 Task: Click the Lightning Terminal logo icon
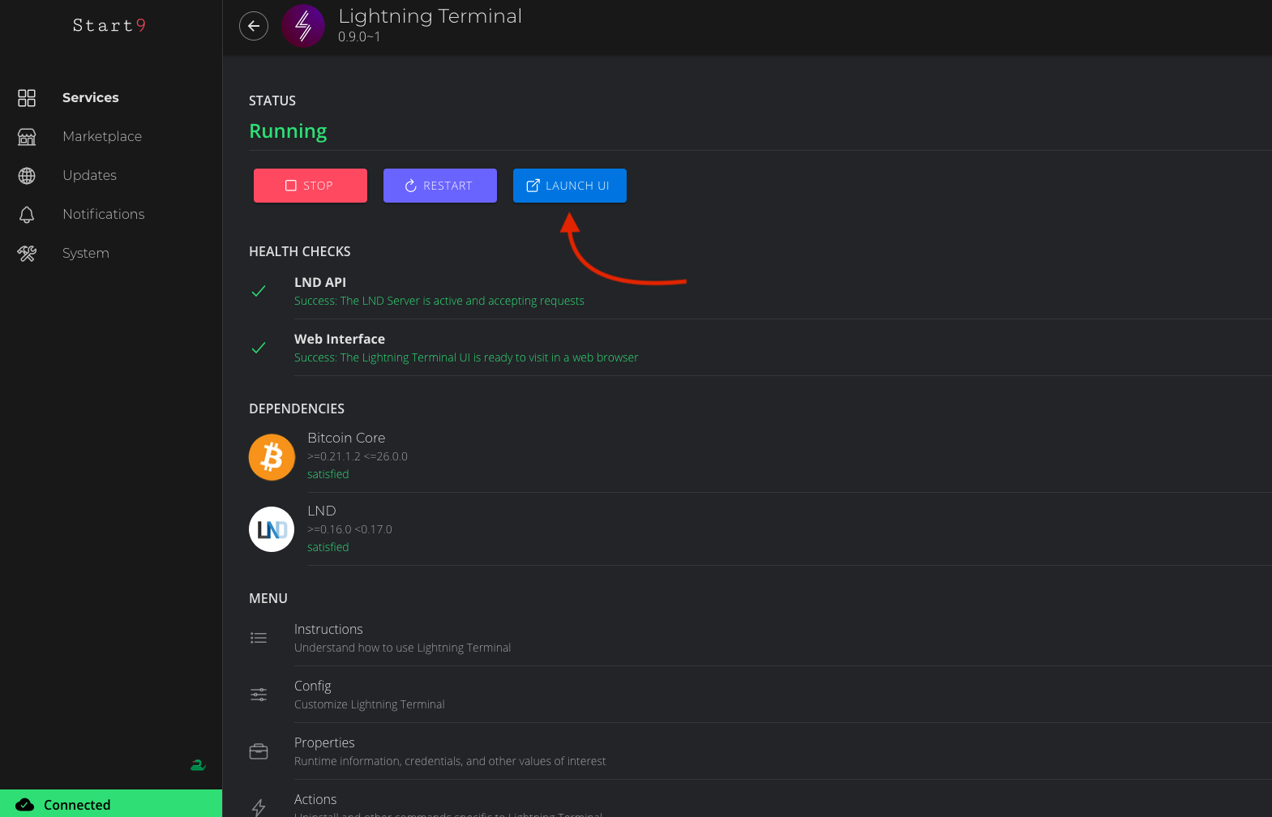click(303, 26)
